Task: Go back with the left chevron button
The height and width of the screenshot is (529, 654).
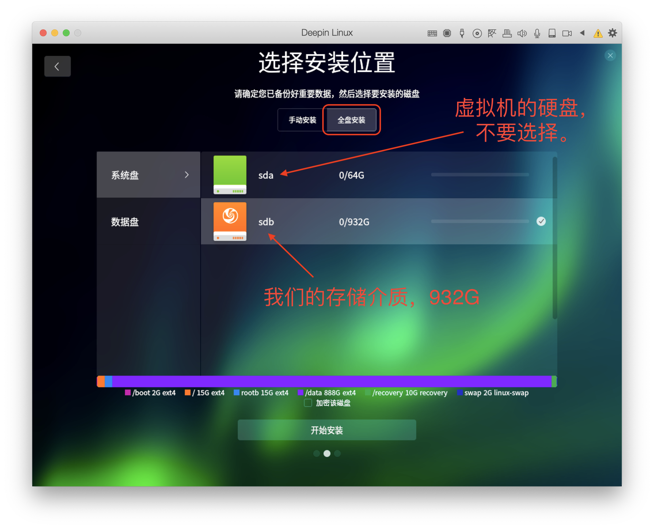Action: click(58, 66)
